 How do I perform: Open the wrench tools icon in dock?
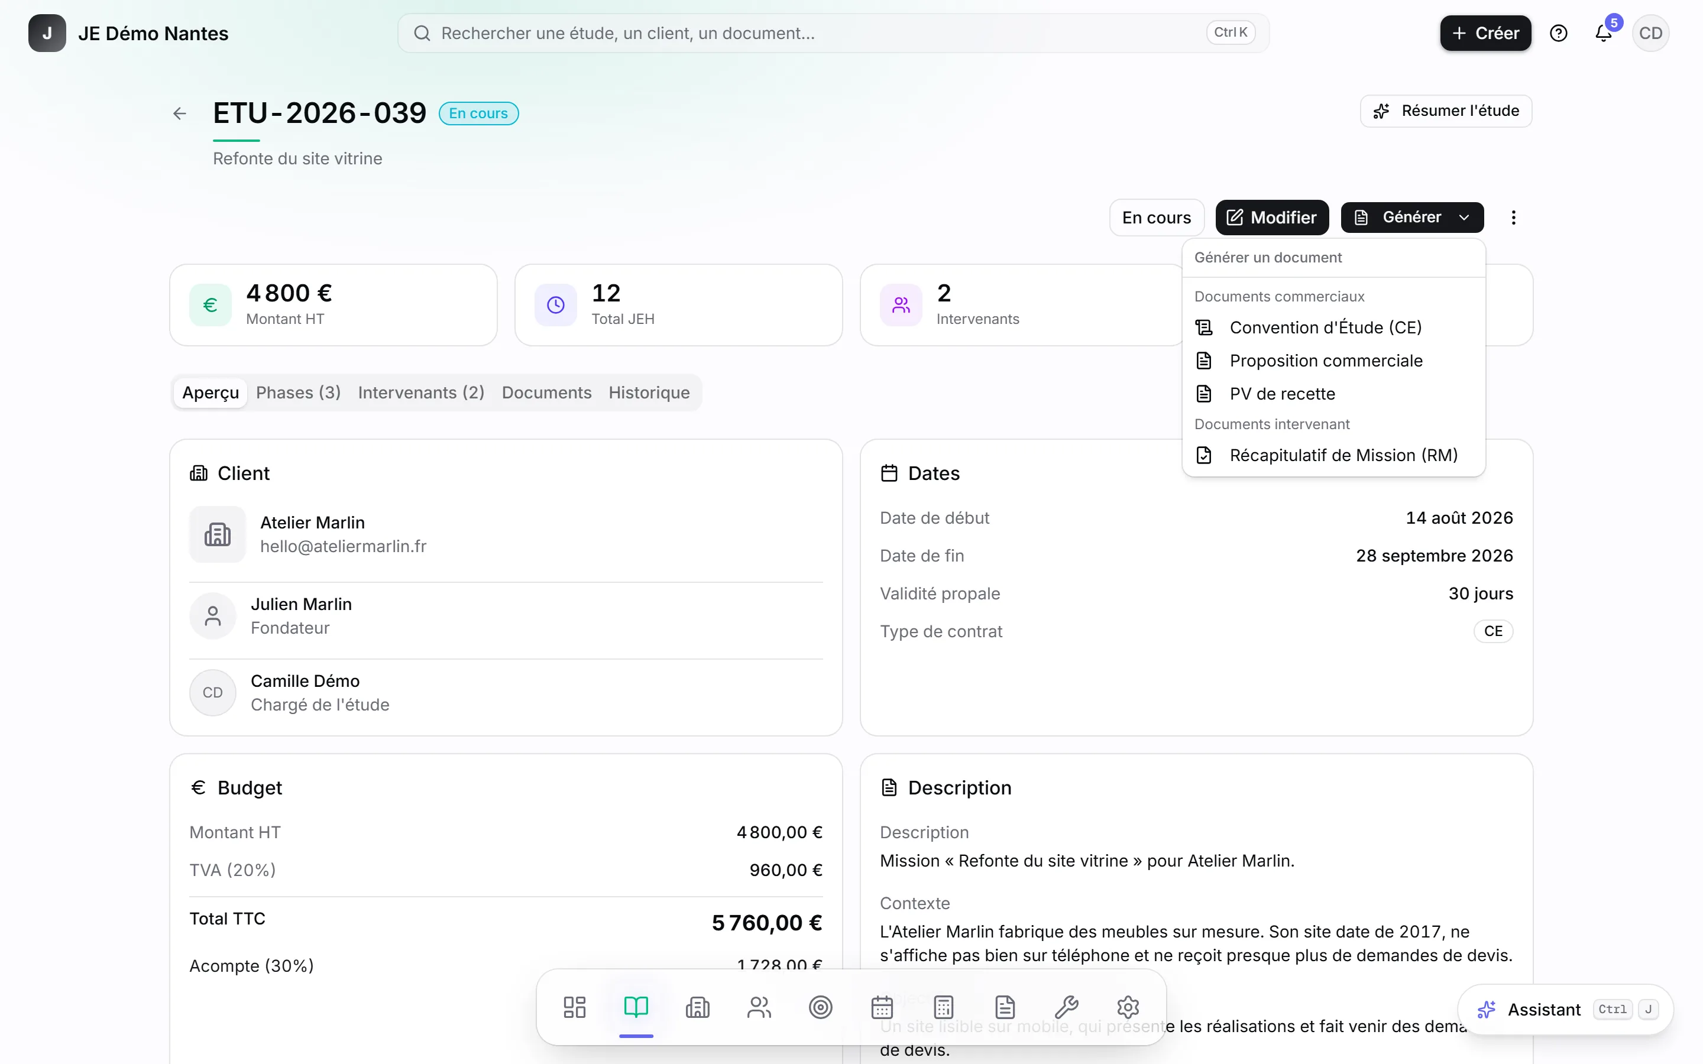tap(1066, 1007)
